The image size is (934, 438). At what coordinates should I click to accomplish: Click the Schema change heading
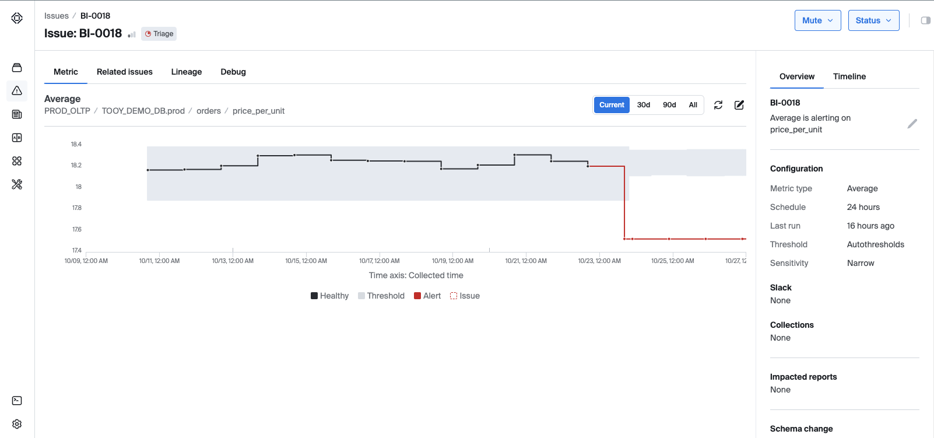tap(802, 429)
